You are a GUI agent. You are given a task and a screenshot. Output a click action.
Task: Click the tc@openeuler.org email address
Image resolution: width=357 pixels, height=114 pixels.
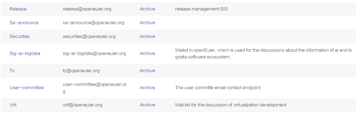(81, 71)
